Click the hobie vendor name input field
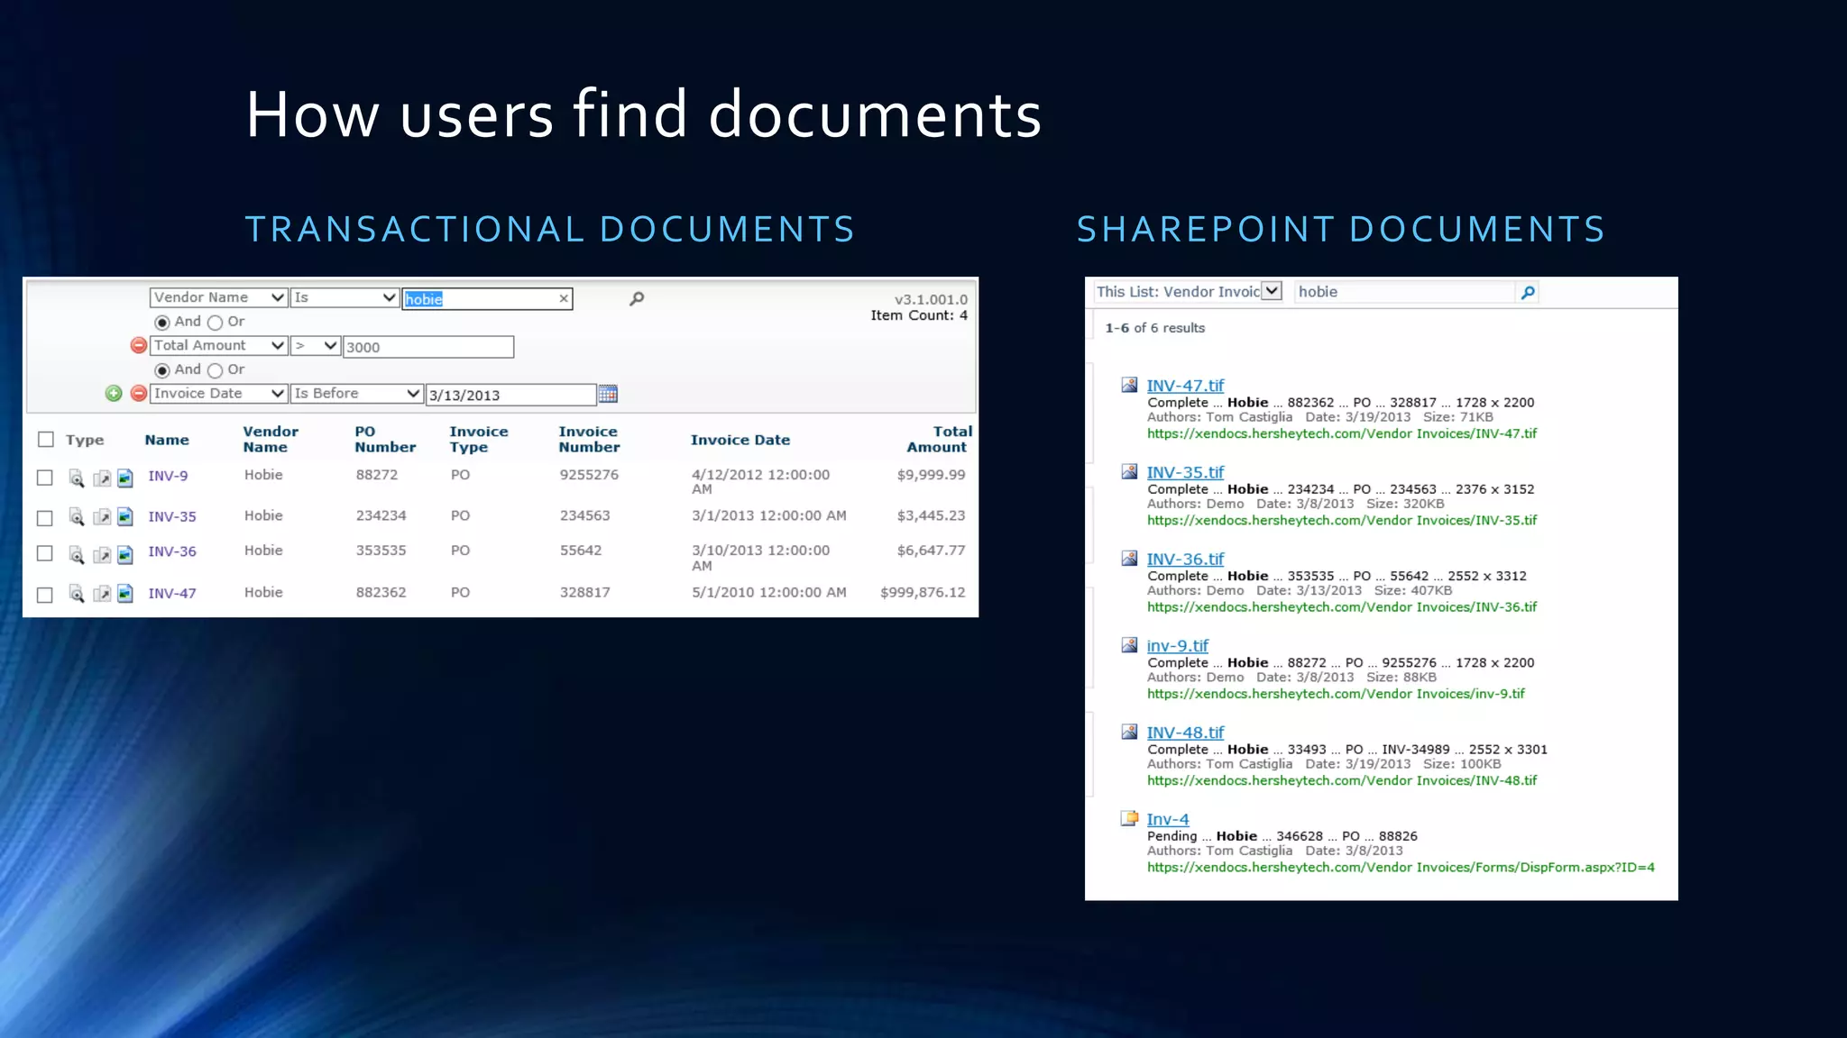Screen dimensions: 1847x1038 [487, 299]
